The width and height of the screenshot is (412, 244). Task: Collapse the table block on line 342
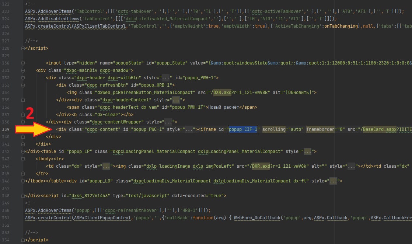coord(23,151)
